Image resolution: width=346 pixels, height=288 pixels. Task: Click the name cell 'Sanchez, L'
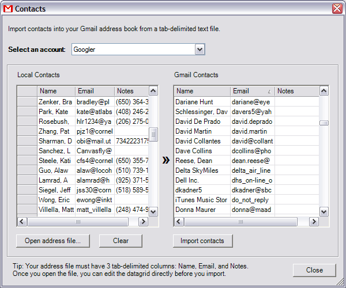pos(57,151)
